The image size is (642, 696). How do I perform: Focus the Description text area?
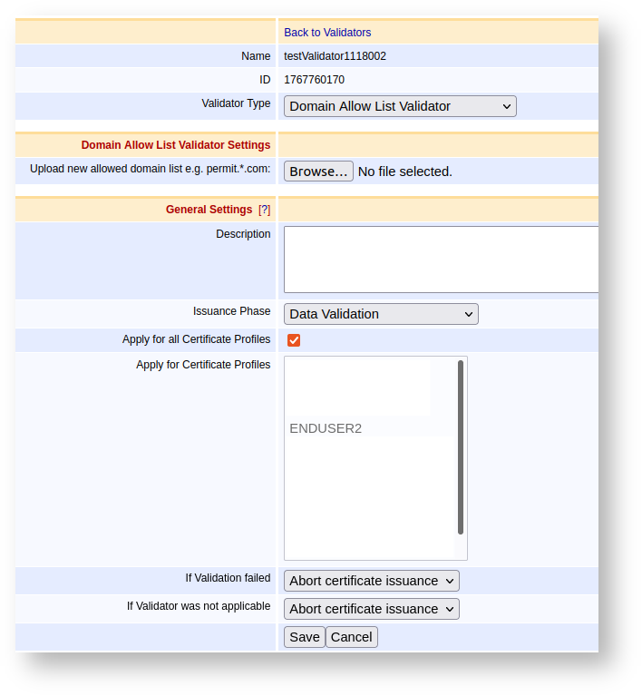[441, 259]
